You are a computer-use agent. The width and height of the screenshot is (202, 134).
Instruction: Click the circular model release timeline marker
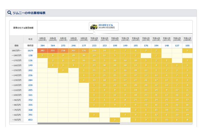[x=94, y=33]
